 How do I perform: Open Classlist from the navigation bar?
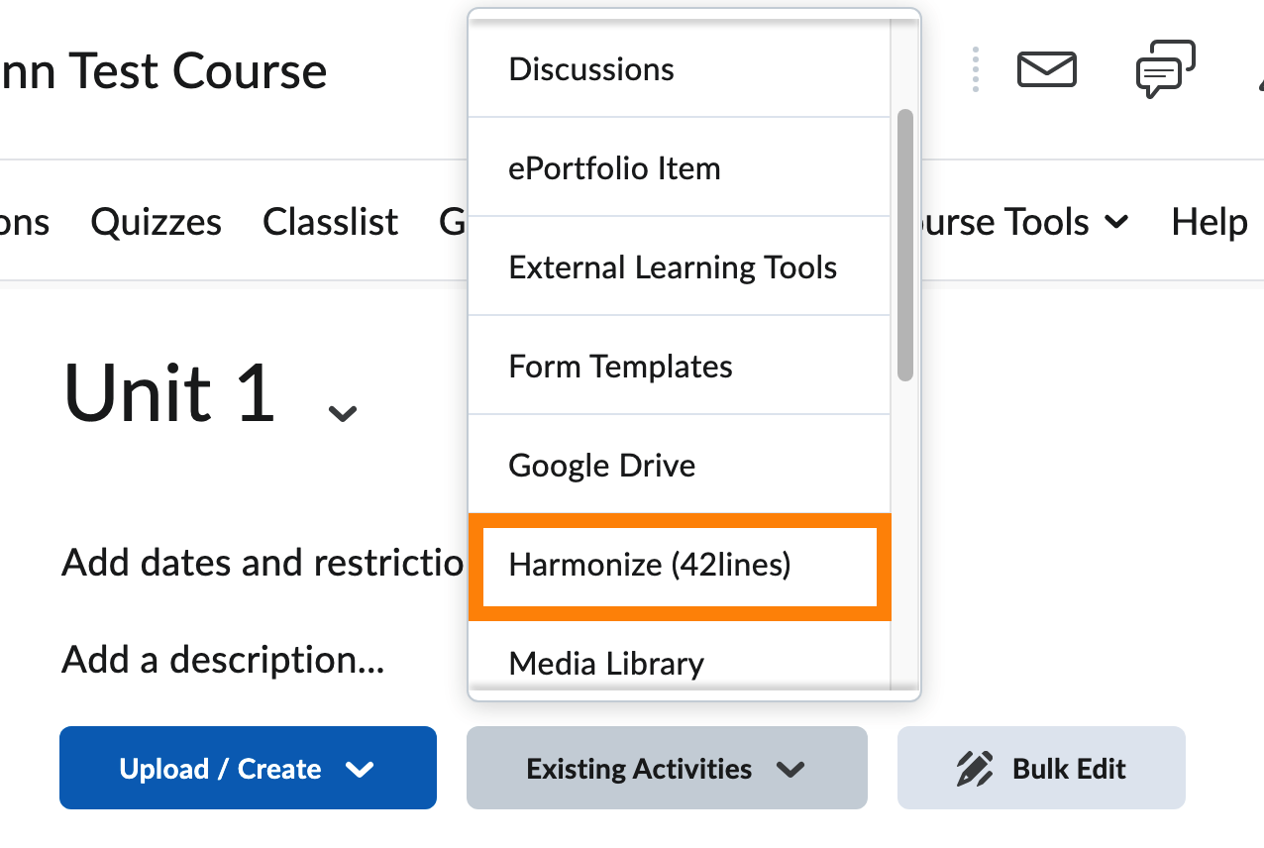point(330,222)
